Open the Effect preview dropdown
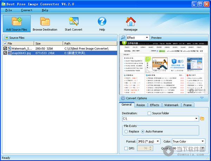 [147, 38]
